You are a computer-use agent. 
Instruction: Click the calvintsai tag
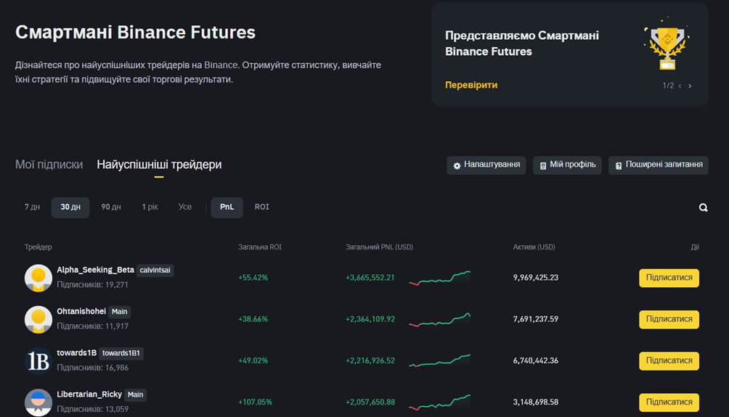click(155, 271)
